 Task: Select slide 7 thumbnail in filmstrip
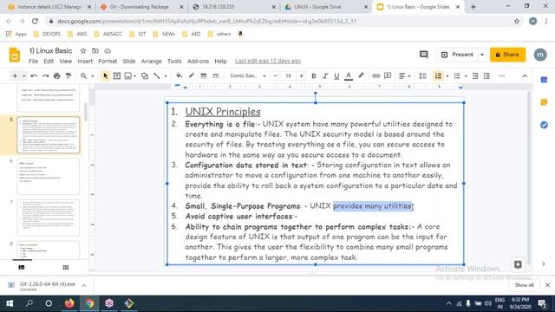(x=49, y=218)
